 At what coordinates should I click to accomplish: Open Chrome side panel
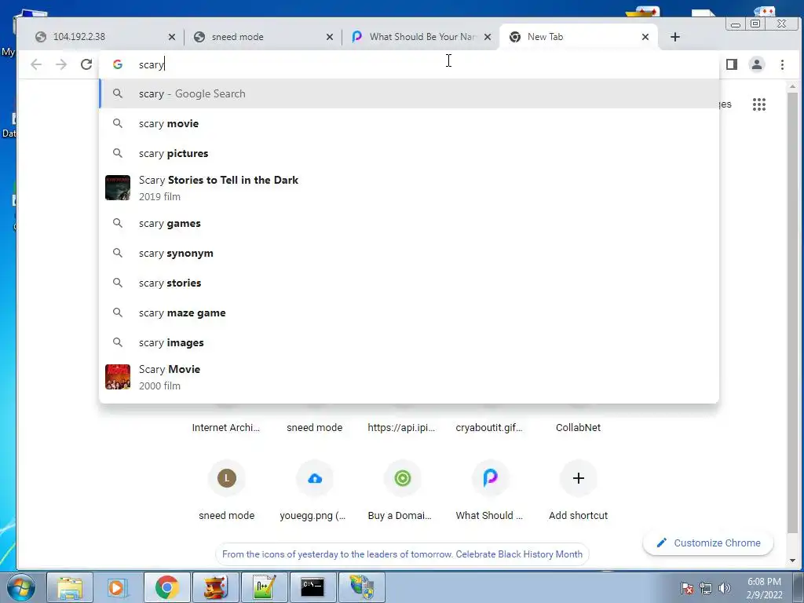click(x=732, y=64)
